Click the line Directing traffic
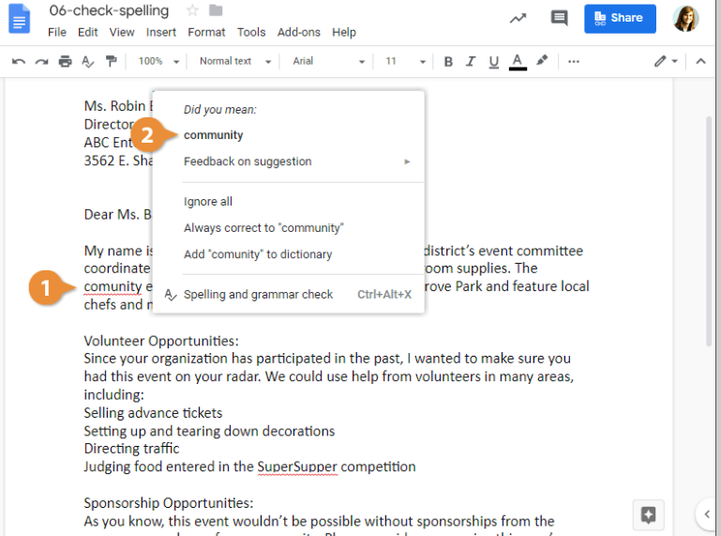Image resolution: width=721 pixels, height=536 pixels. 131,449
